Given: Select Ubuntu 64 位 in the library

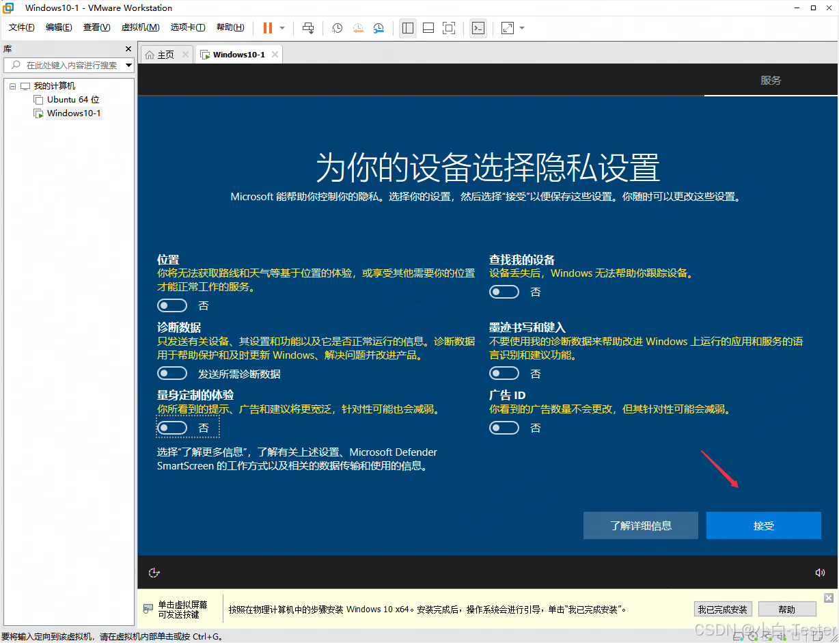Looking at the screenshot, I should tap(73, 100).
